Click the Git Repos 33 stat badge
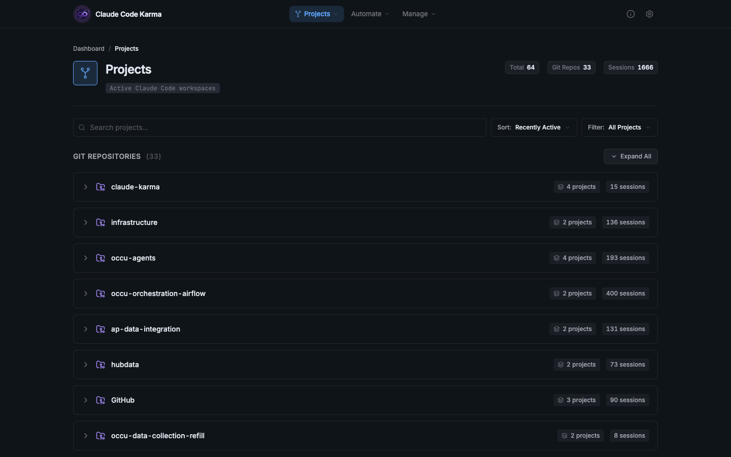Image resolution: width=731 pixels, height=457 pixels. [572, 68]
